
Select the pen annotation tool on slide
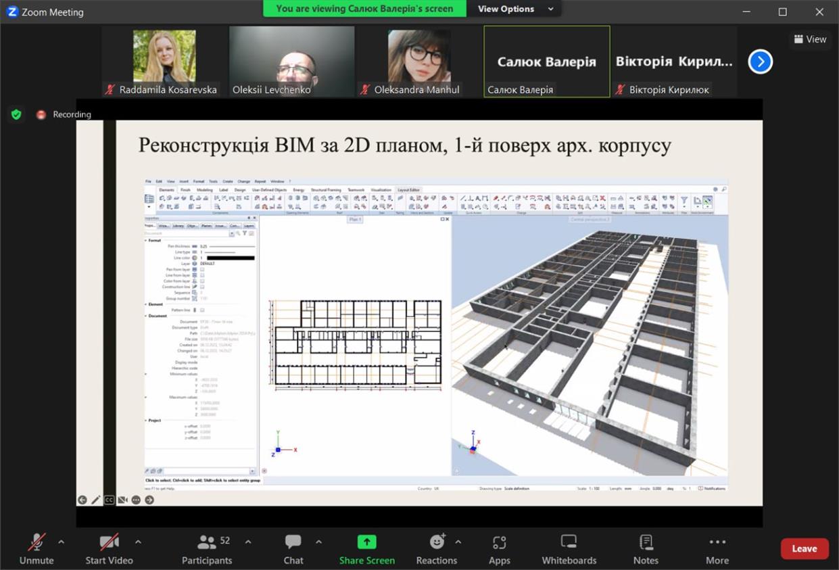click(96, 500)
